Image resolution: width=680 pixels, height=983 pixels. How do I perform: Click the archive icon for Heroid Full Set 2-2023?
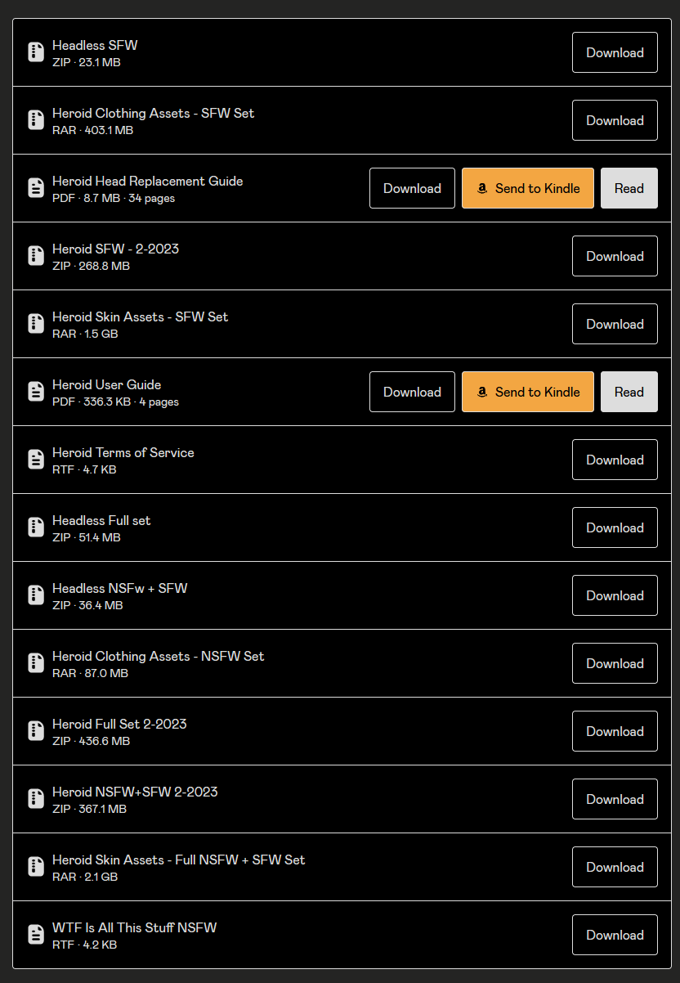tap(36, 731)
